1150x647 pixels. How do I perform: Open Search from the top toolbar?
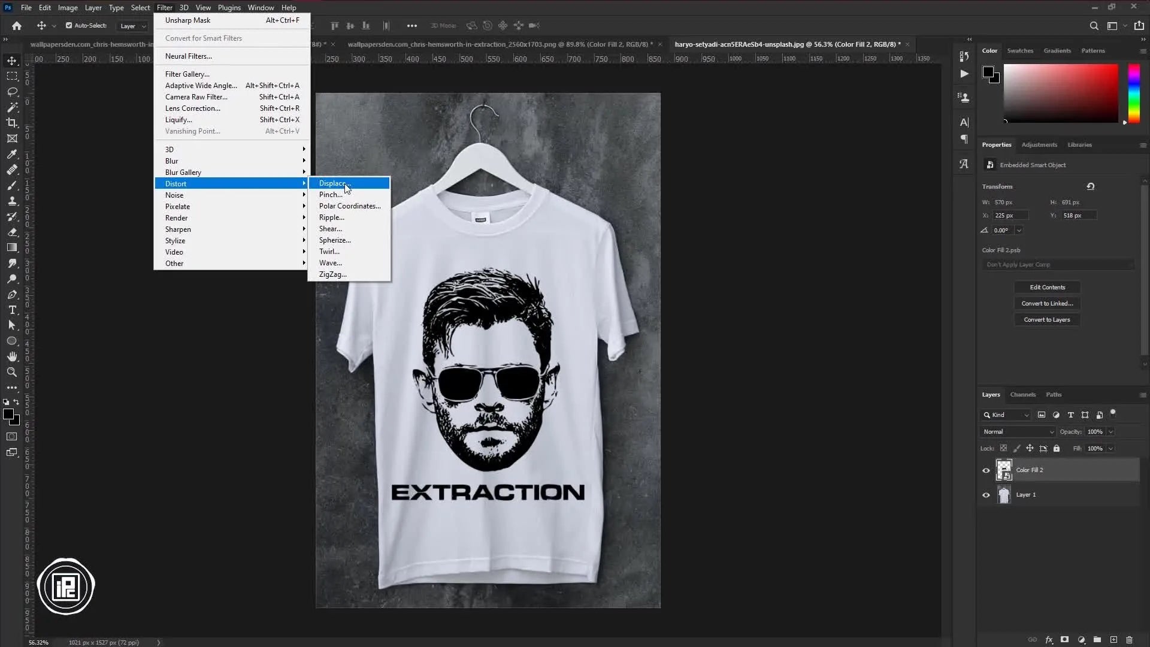1094,26
